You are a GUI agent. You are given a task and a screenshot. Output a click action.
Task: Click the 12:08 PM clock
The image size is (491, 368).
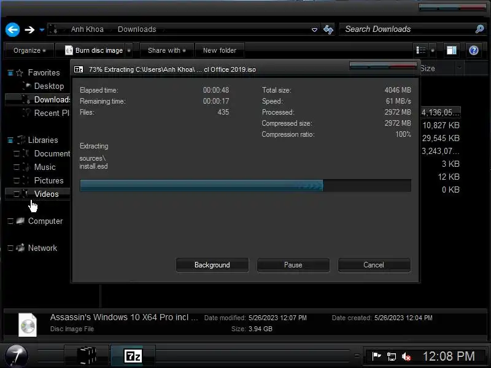(449, 356)
